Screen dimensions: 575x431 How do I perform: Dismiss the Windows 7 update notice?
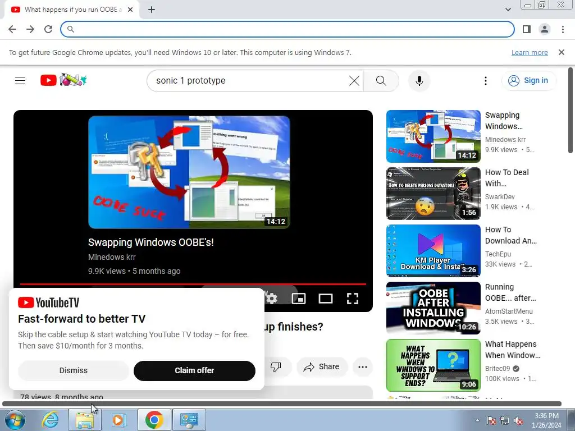pos(562,52)
